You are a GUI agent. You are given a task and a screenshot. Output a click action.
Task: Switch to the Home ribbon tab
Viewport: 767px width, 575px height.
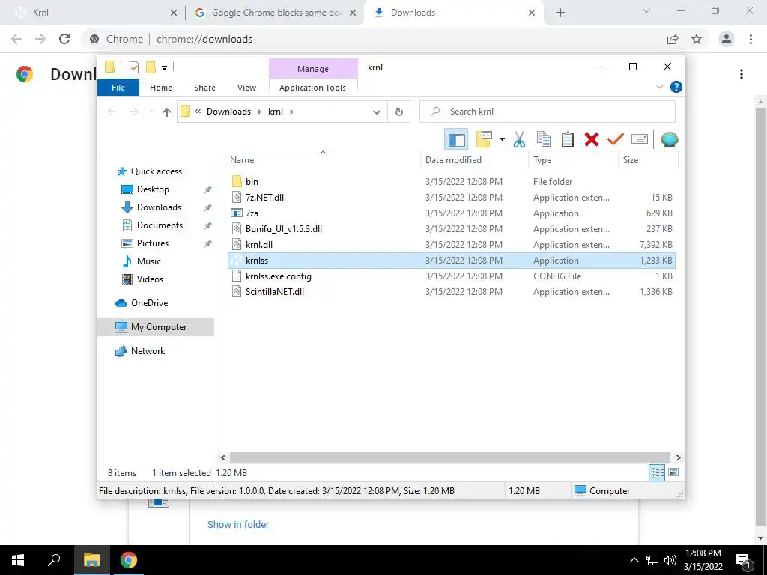161,88
